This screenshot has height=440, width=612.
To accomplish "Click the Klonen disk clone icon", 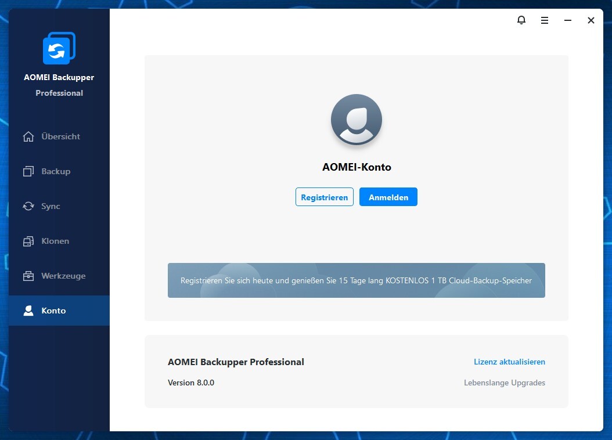I will point(28,241).
